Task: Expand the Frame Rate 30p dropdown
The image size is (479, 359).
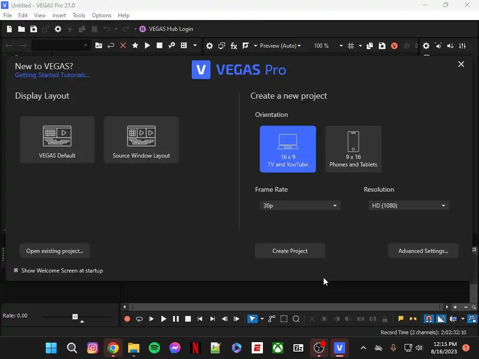Action: pos(300,206)
